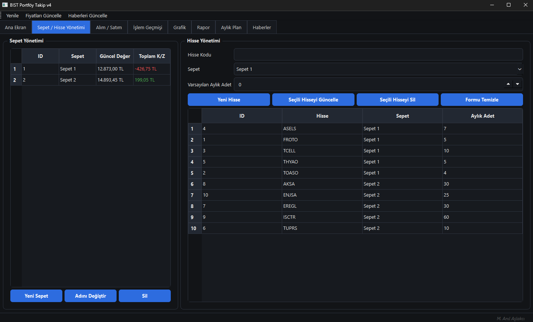This screenshot has width=533, height=322.
Task: Go to the İşlem Geçmişi tab
Action: tap(148, 27)
